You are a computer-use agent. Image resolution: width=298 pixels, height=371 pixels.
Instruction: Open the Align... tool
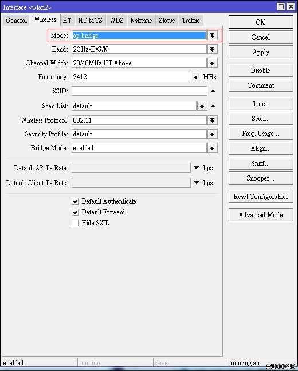click(x=261, y=149)
